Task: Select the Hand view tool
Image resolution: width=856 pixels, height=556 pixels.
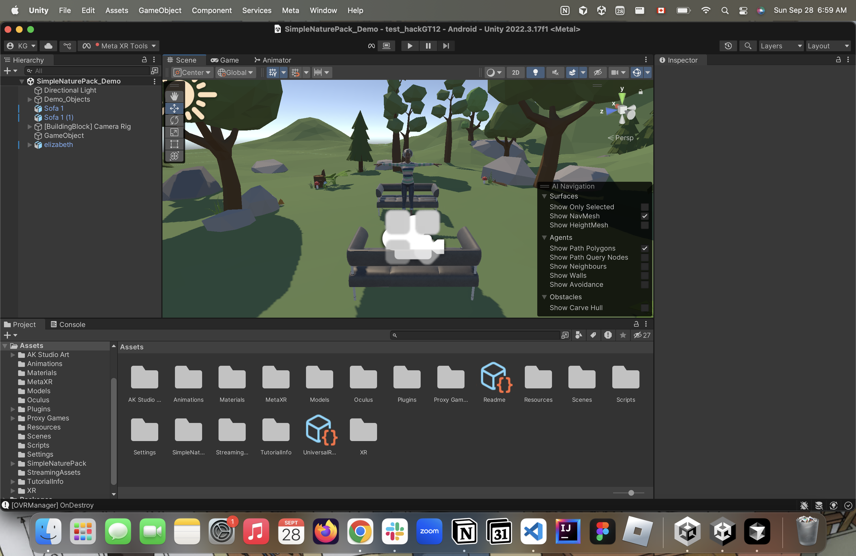Action: pyautogui.click(x=174, y=96)
